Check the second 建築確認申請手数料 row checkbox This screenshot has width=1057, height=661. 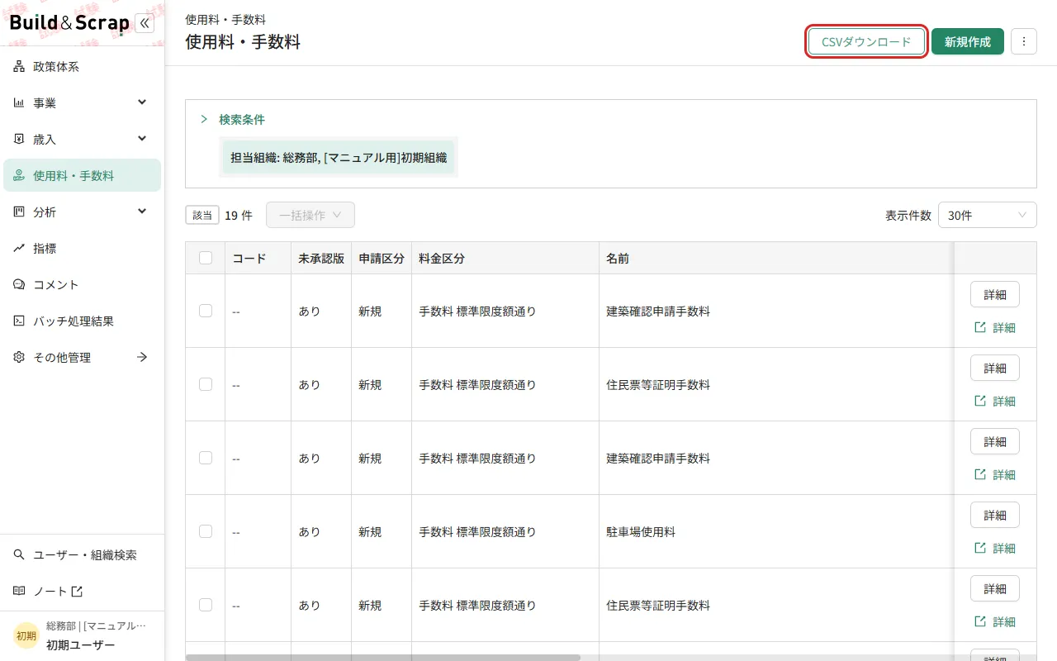pos(206,459)
